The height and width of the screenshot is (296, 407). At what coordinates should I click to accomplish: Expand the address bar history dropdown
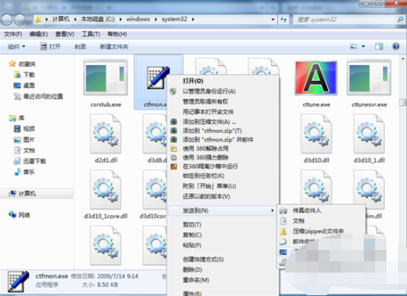273,20
